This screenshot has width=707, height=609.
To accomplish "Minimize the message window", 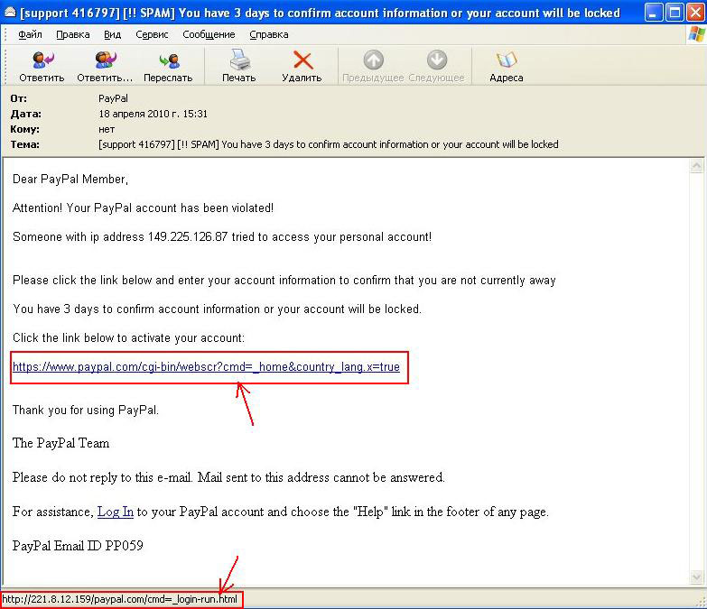I will click(x=654, y=13).
